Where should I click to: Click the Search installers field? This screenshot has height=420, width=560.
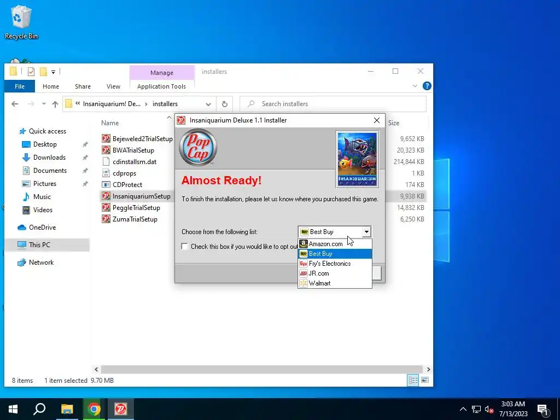click(333, 104)
